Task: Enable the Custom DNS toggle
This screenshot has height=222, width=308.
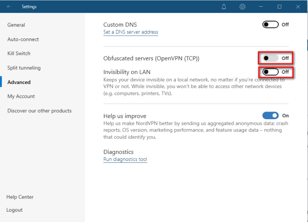Action: click(x=270, y=24)
